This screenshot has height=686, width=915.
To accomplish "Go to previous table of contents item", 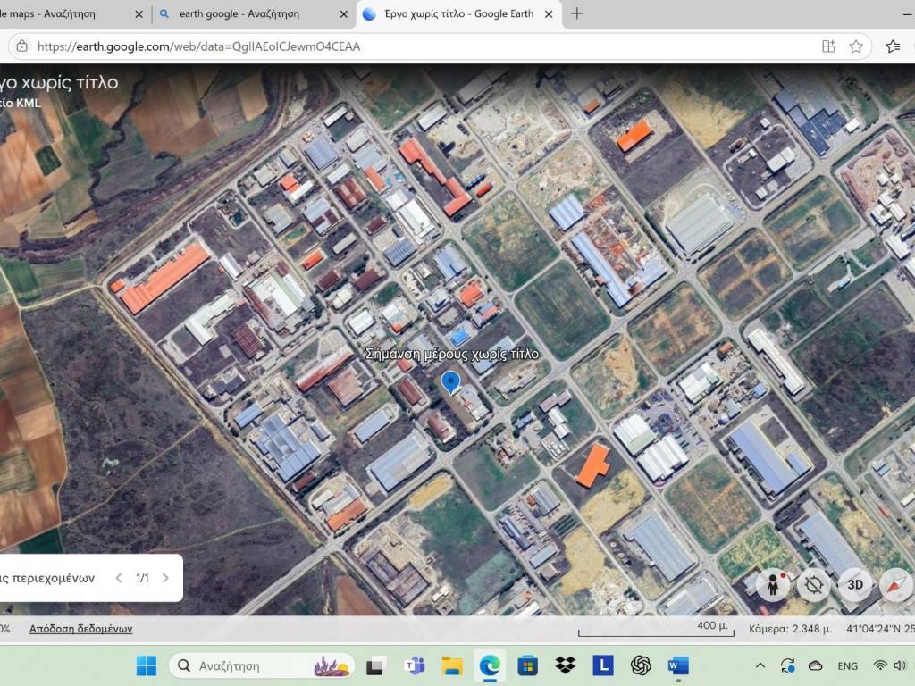I will (119, 578).
